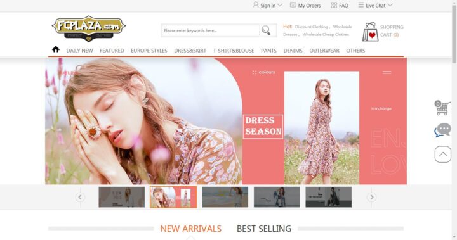The height and width of the screenshot is (240, 457).
Task: Switch to the BEST SELLING tab
Action: coord(264,229)
